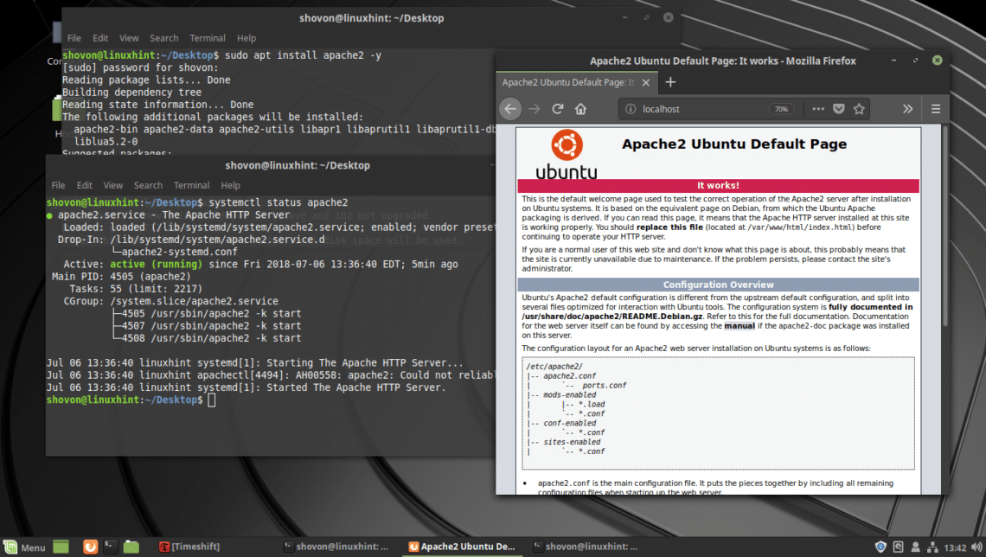Screen dimensions: 986x557
Task: Save page to Pocket icon in Firefox
Action: pos(839,109)
